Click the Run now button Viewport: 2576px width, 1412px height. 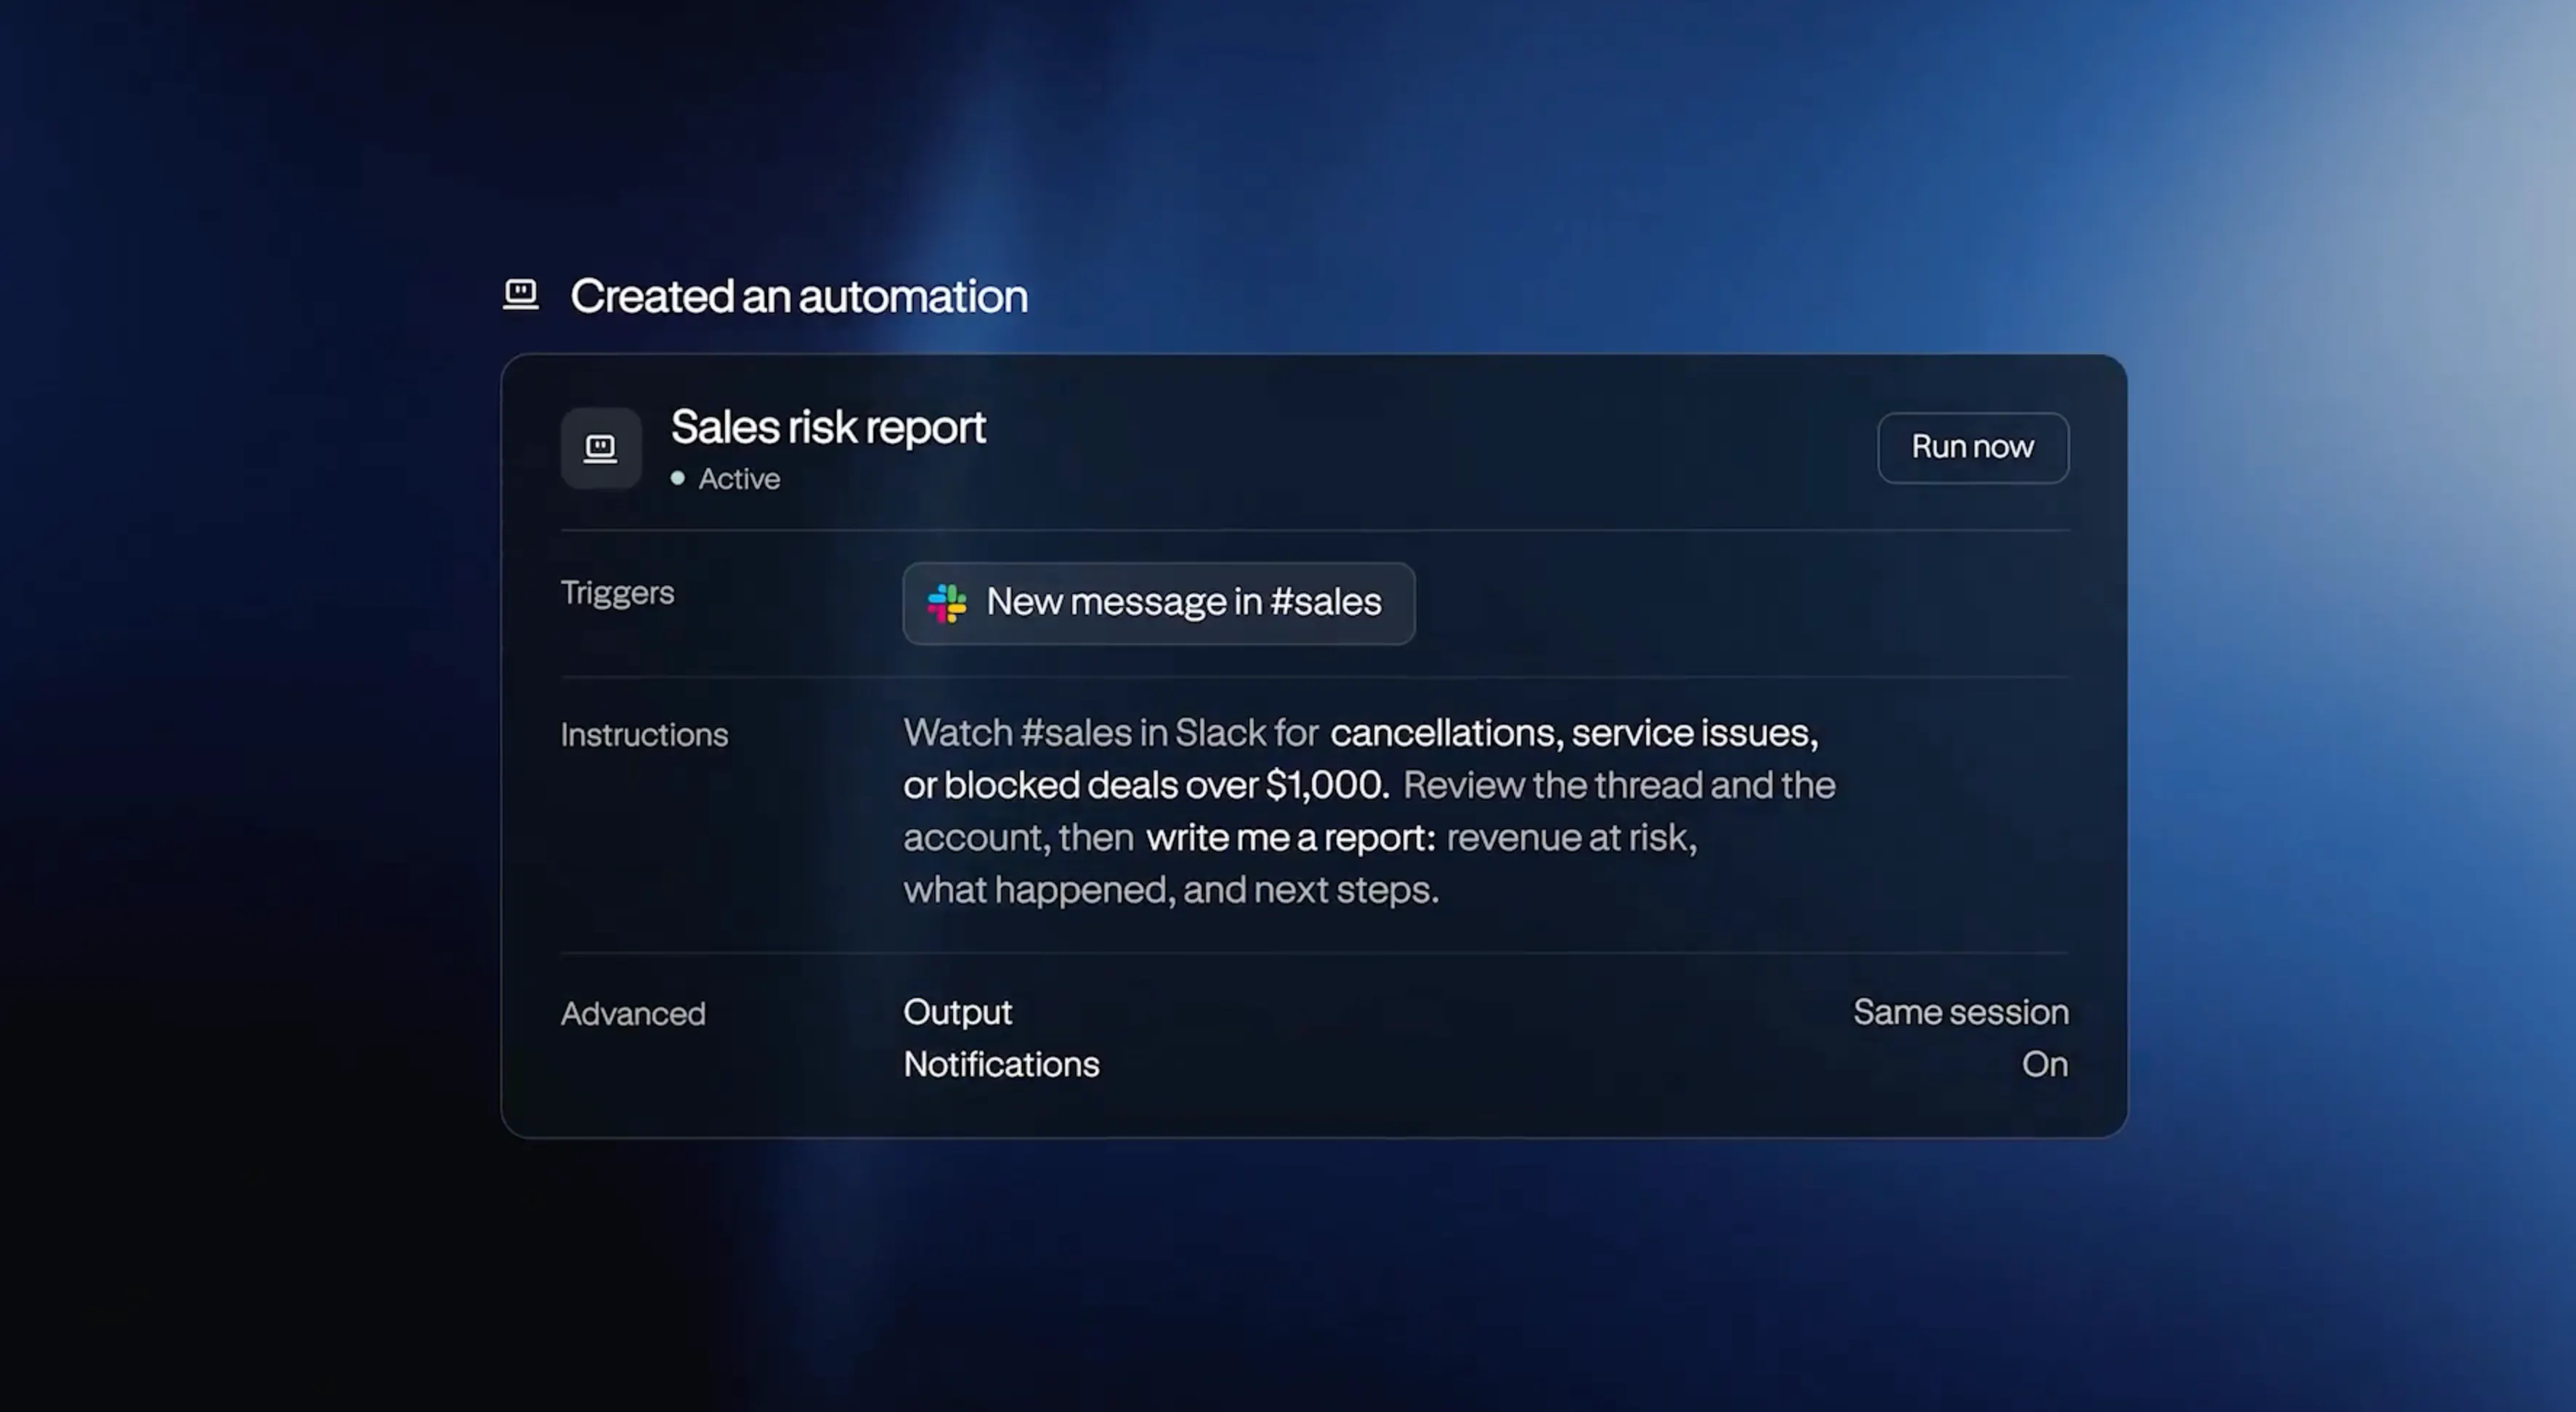pos(1972,447)
